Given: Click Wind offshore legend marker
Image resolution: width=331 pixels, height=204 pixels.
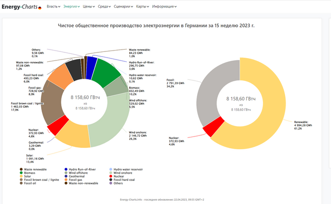Looking at the screenshot, I should (x=65, y=172).
